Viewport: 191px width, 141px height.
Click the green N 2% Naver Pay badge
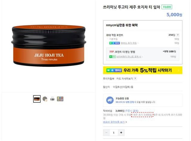pos(113,57)
